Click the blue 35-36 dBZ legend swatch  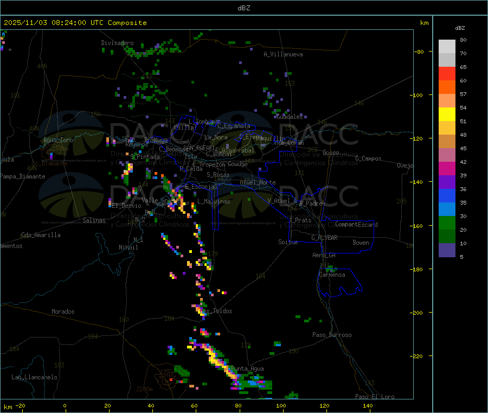tap(447, 195)
